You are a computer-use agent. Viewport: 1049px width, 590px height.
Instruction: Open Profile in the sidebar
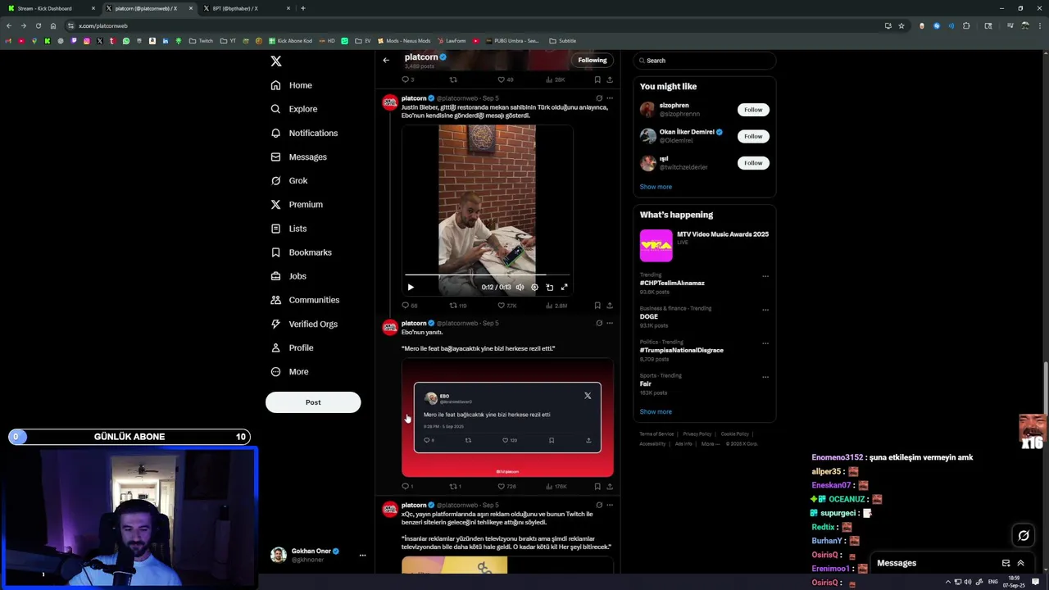(292, 347)
